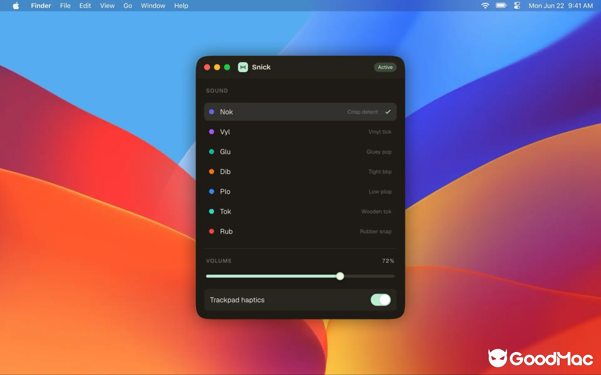Choose the Glu sound option
The height and width of the screenshot is (375, 601).
tap(300, 151)
